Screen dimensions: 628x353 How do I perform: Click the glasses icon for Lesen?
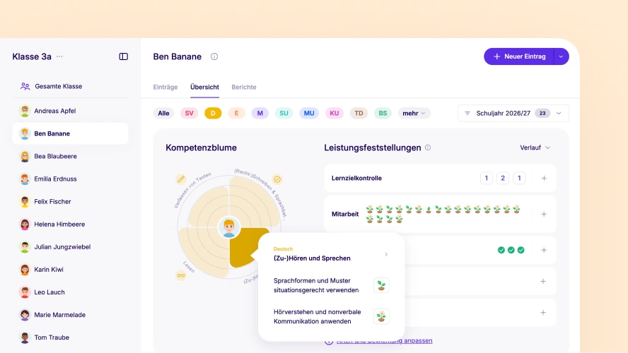click(x=181, y=275)
